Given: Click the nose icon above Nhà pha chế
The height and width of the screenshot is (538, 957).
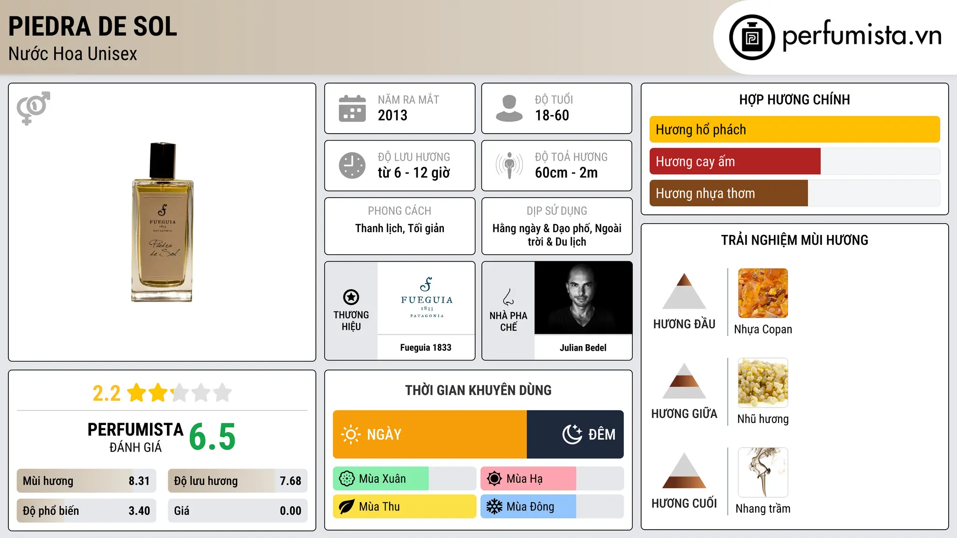Looking at the screenshot, I should coord(508,297).
